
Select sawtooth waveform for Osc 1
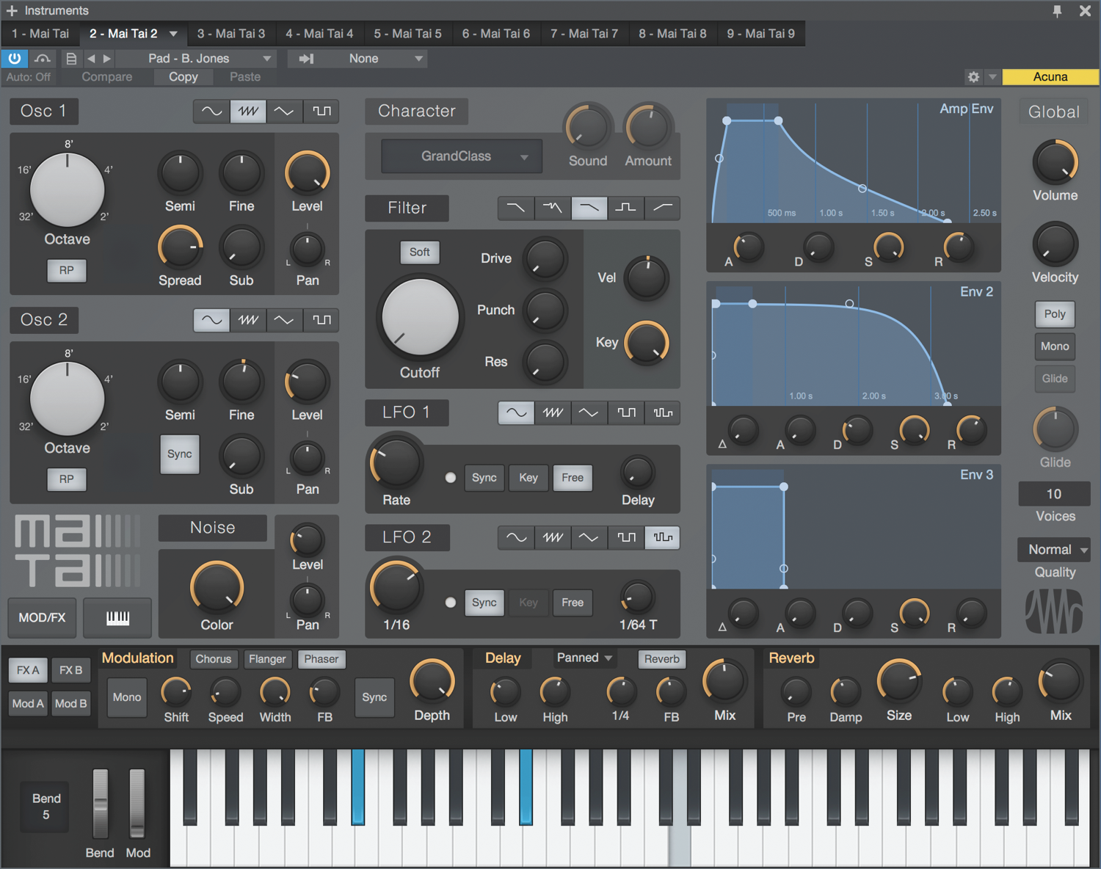pyautogui.click(x=248, y=112)
